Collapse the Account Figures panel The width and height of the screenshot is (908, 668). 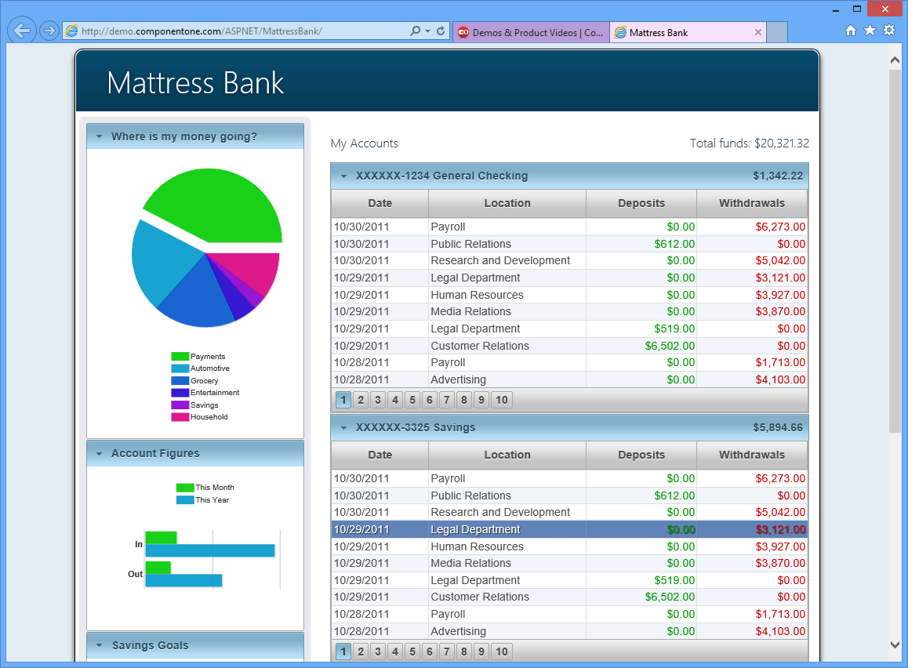tap(100, 453)
